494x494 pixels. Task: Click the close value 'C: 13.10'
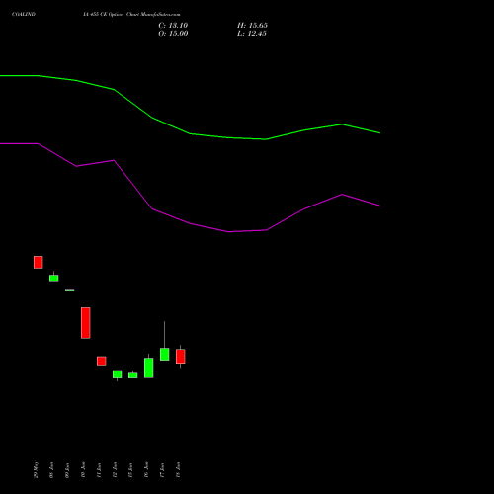pyautogui.click(x=173, y=26)
